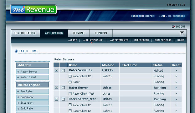Check the box for Rater Client_Test
This screenshot has width=195, height=113.
pyautogui.click(x=70, y=93)
